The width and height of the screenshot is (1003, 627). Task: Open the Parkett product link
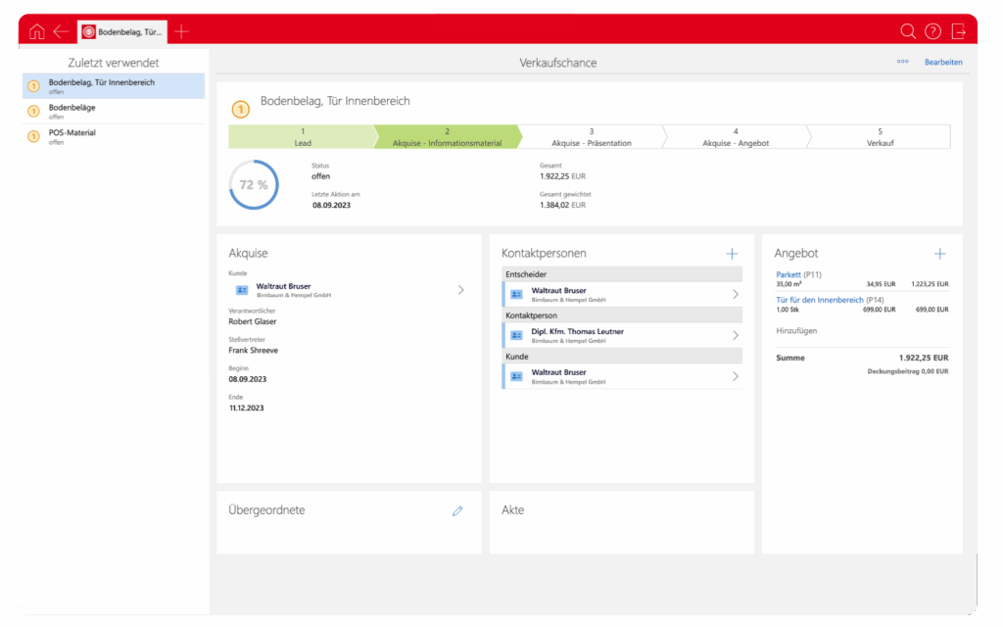click(788, 274)
